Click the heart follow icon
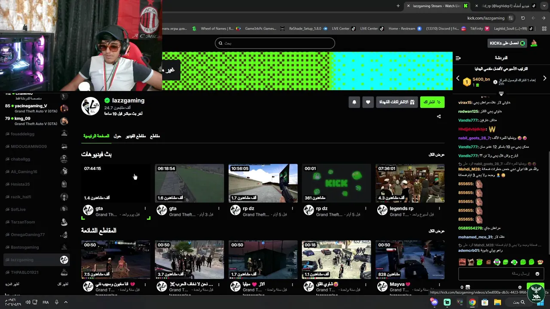 [x=368, y=102]
